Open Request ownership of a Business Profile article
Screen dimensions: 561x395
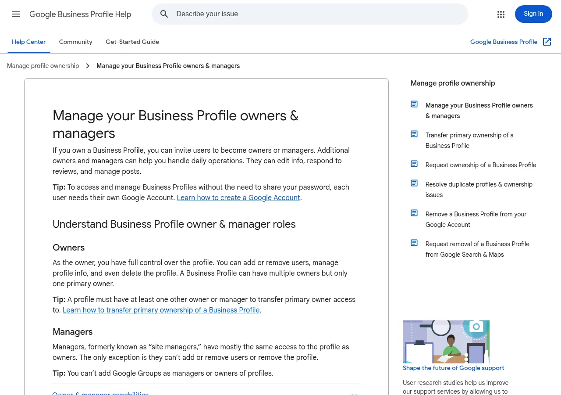coord(481,165)
